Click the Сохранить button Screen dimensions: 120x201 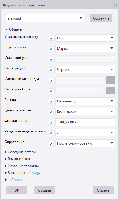tap(101, 18)
